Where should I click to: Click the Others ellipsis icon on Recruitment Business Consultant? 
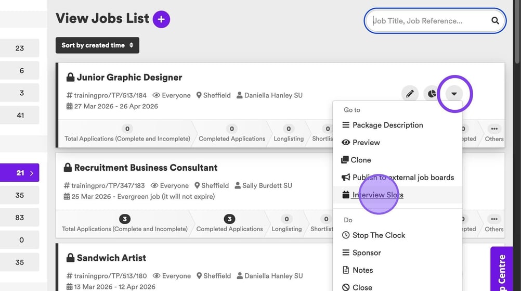click(494, 219)
